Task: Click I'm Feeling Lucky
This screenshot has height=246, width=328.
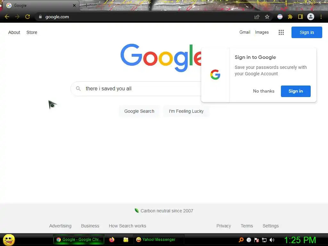Action: pos(186,111)
